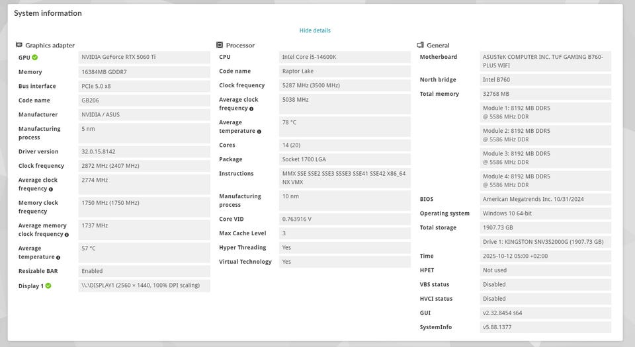Viewport: 635px width, 347px height.
Task: Click info icon beside GPU Average temperature
Action: click(58, 258)
